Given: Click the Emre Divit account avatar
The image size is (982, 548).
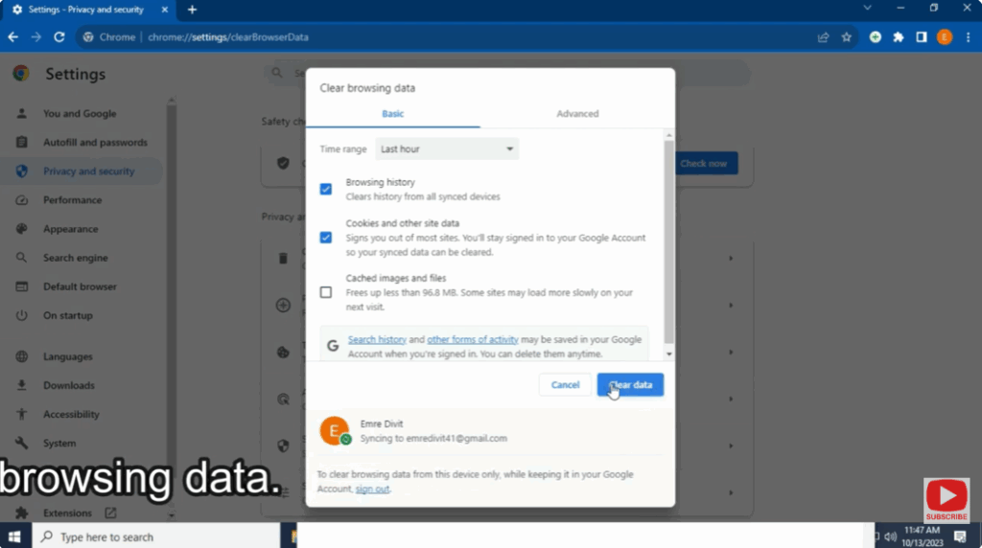Looking at the screenshot, I should [335, 431].
